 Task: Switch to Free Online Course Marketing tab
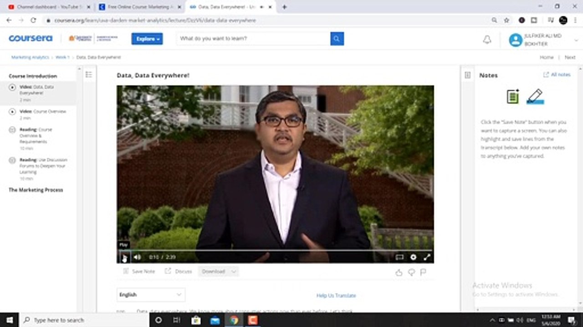coord(139,7)
